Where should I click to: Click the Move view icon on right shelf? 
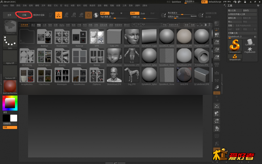pos(217,114)
